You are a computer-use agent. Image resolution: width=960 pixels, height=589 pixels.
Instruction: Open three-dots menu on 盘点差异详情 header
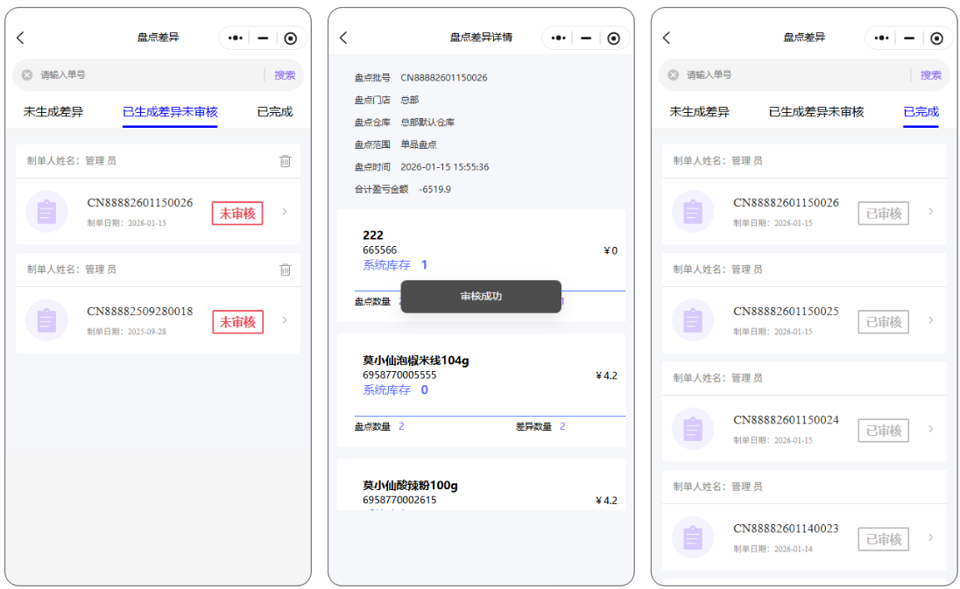click(x=559, y=38)
